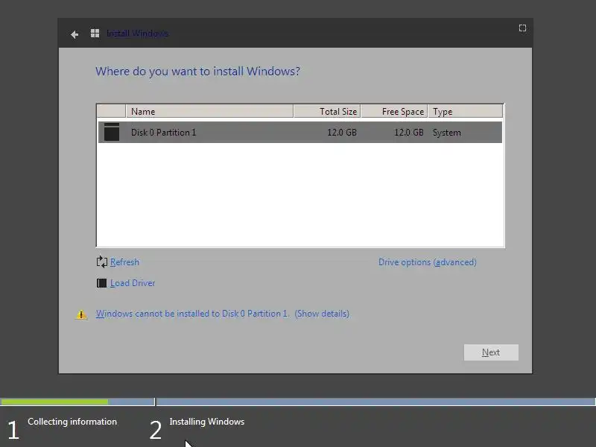Viewport: 596px width, 447px height.
Task: Click the Collecting information step label
Action: click(72, 422)
